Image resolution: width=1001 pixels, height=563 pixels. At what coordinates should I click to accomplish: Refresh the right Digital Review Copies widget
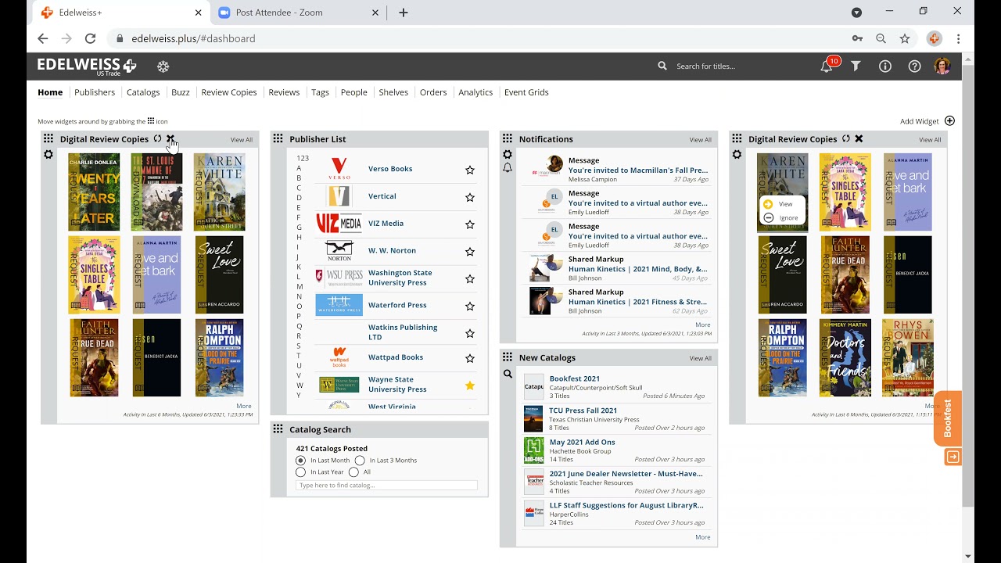845,139
